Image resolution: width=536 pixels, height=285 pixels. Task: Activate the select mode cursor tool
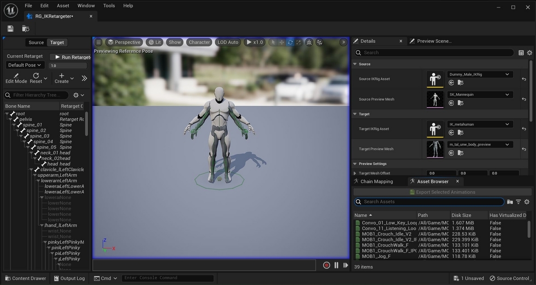pos(273,42)
